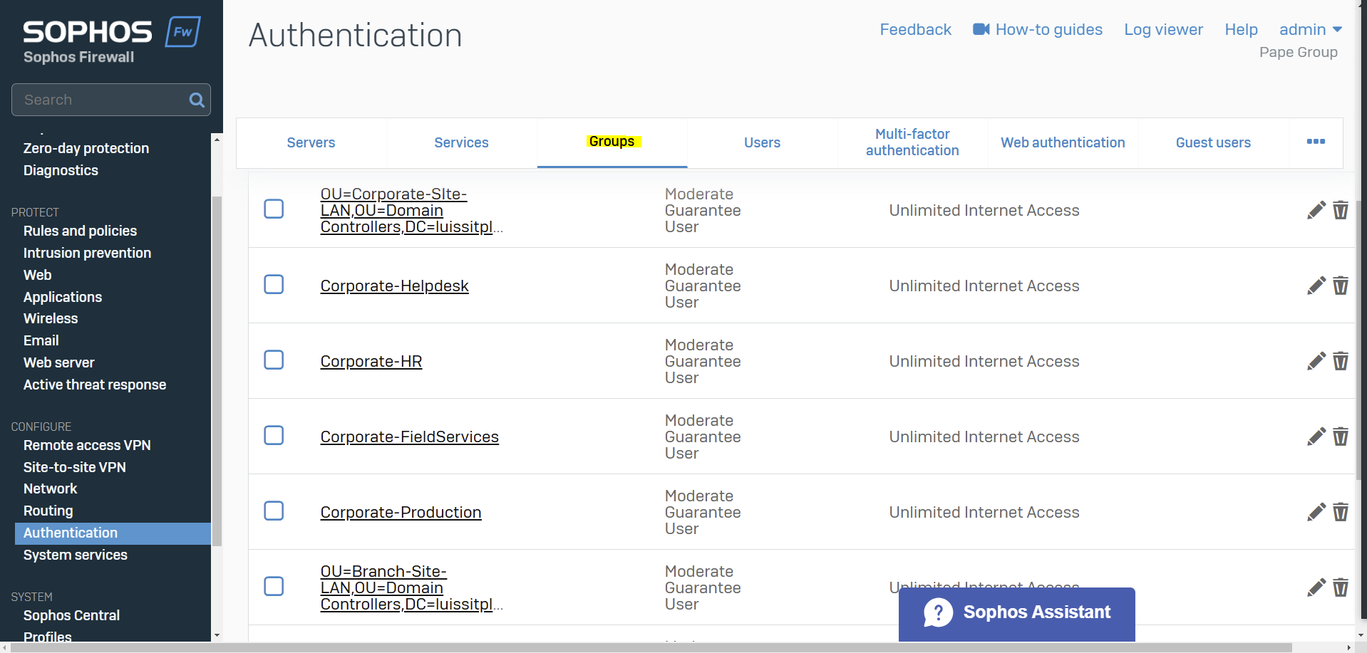Open Zero-day protection in the sidebar
The width and height of the screenshot is (1367, 653).
86,148
